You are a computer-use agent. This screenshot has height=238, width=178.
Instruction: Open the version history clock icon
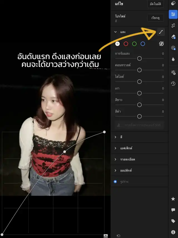pos(173,83)
